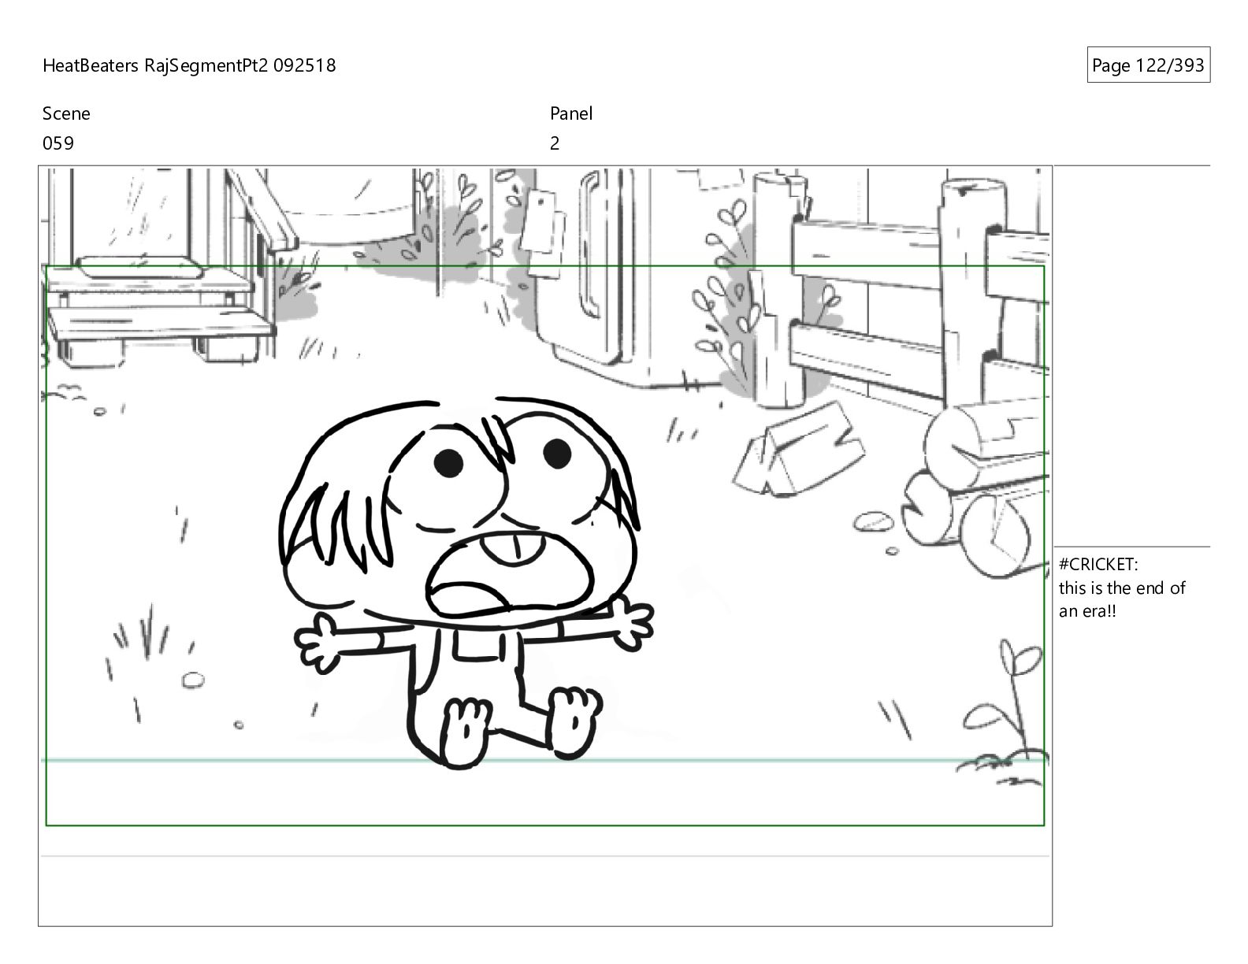Click the 'Scene' label
The width and height of the screenshot is (1248, 964).
tap(66, 113)
